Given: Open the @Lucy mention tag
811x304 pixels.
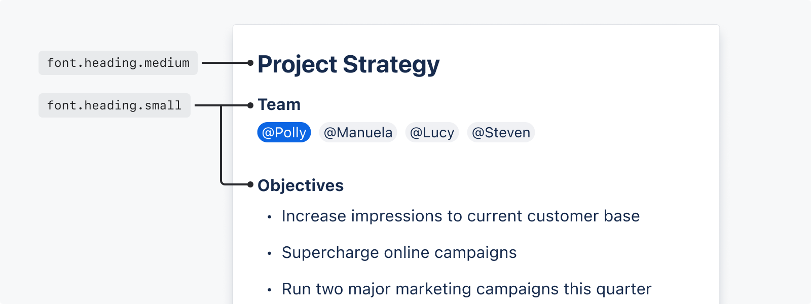Looking at the screenshot, I should pos(432,132).
